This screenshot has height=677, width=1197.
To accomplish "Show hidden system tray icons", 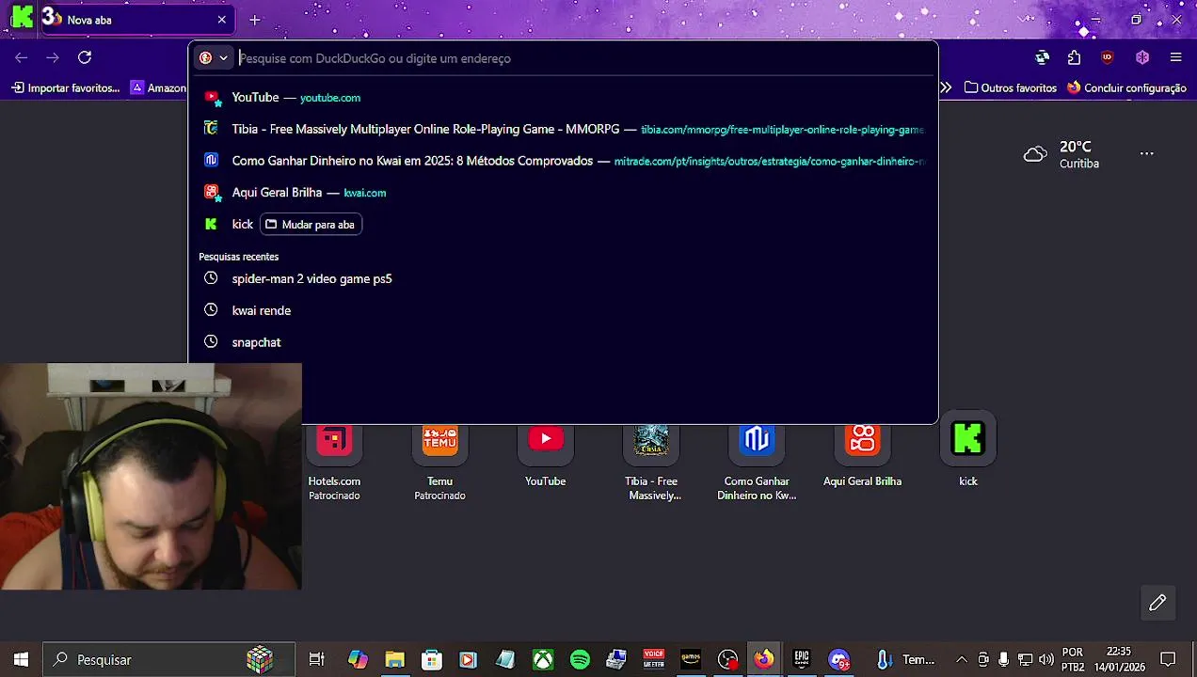I will tap(961, 659).
